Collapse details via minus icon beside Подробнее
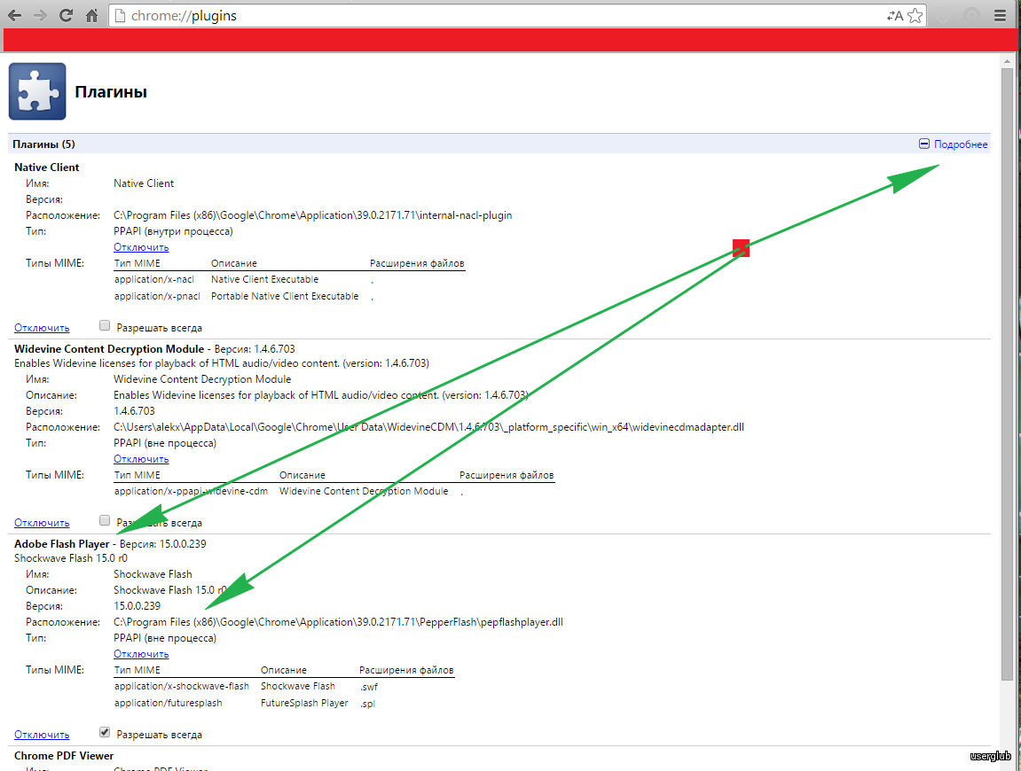 pos(924,144)
